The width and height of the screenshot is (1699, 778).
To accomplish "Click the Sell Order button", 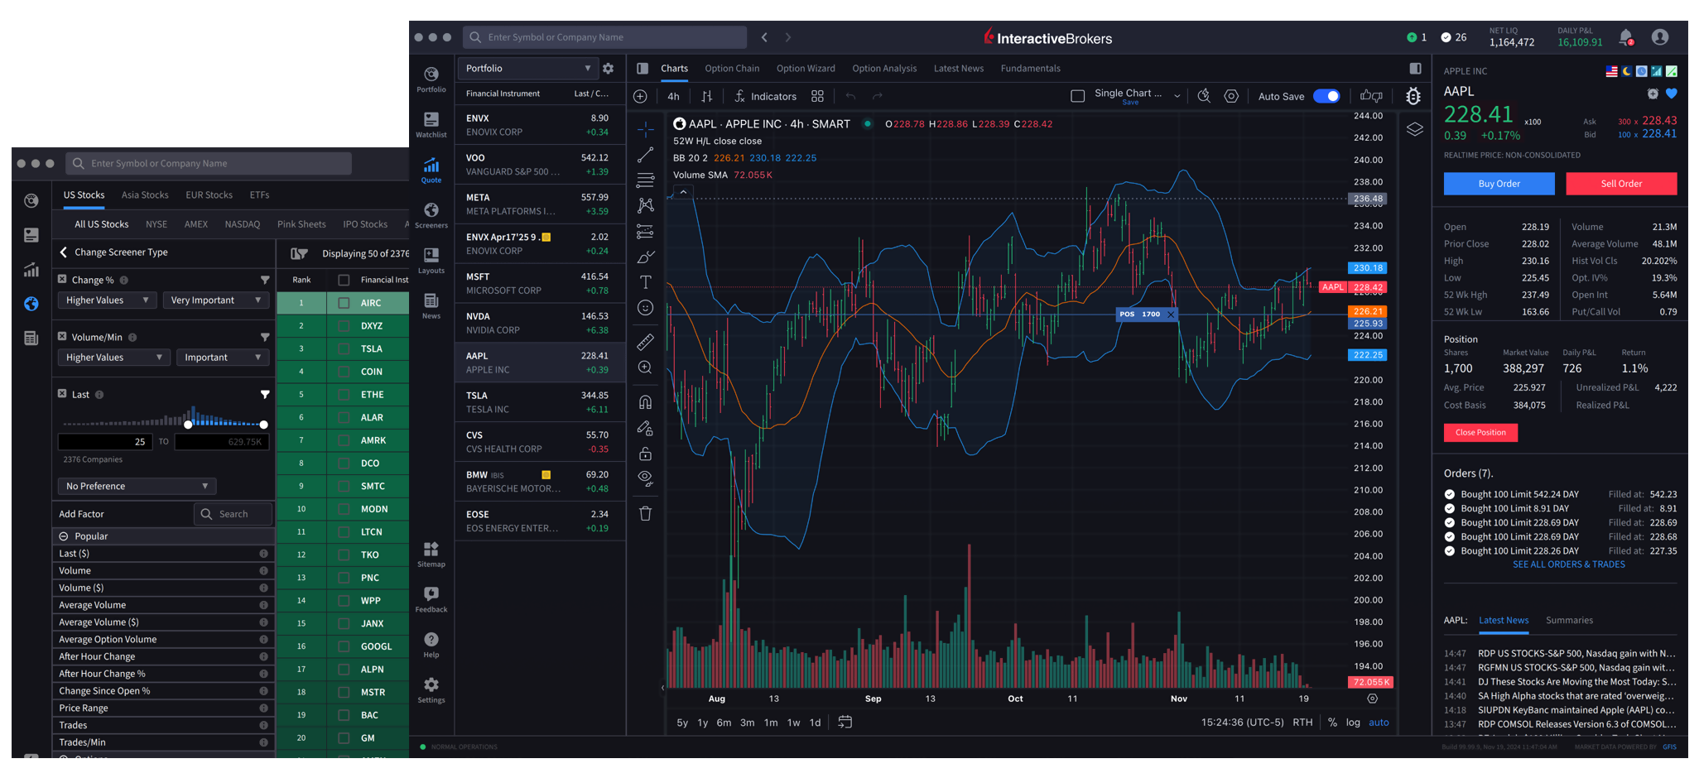I will tap(1621, 184).
